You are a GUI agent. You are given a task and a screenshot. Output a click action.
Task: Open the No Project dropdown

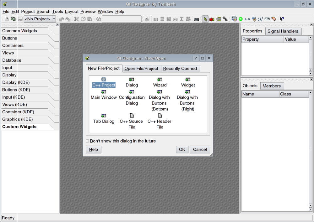[x=54, y=19]
